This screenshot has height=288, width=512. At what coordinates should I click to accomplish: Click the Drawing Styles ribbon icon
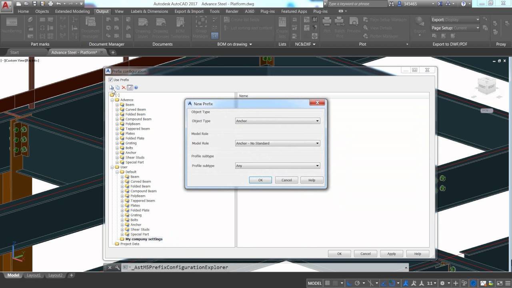[x=143, y=27]
